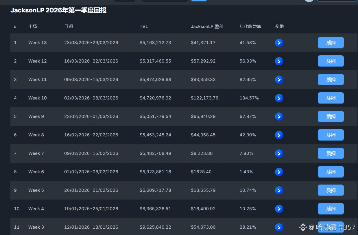Click the JacksonLP 2026年第一季度回报 heading
The image size is (358, 235).
point(58,11)
